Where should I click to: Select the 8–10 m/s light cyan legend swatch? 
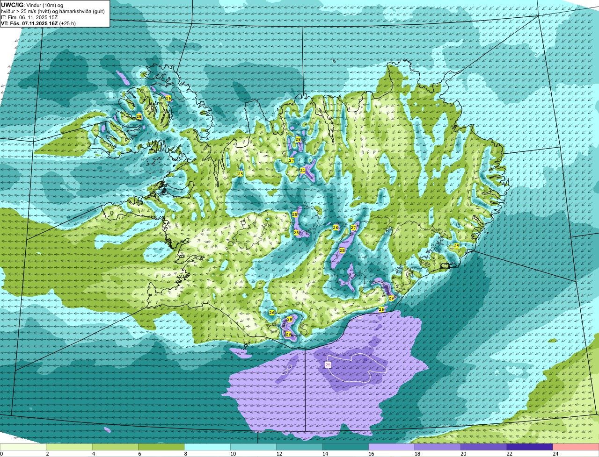tap(207, 447)
